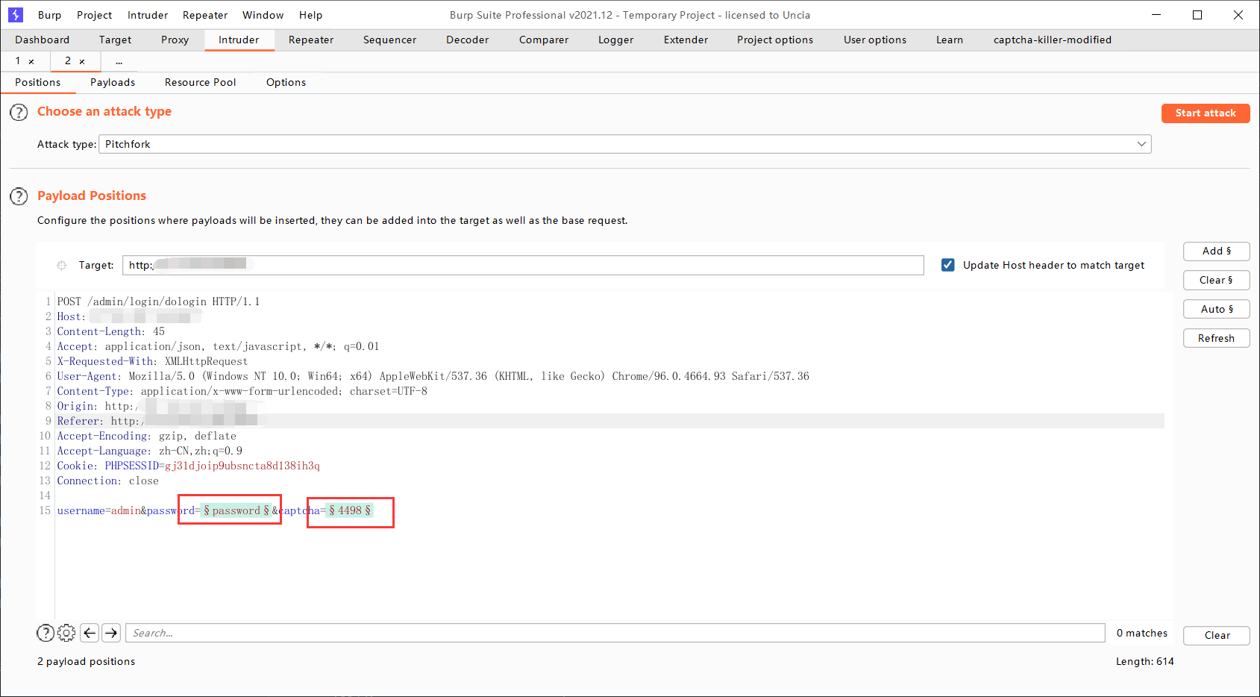Click the Content-Length: 45 line
1260x697 pixels.
click(x=111, y=331)
